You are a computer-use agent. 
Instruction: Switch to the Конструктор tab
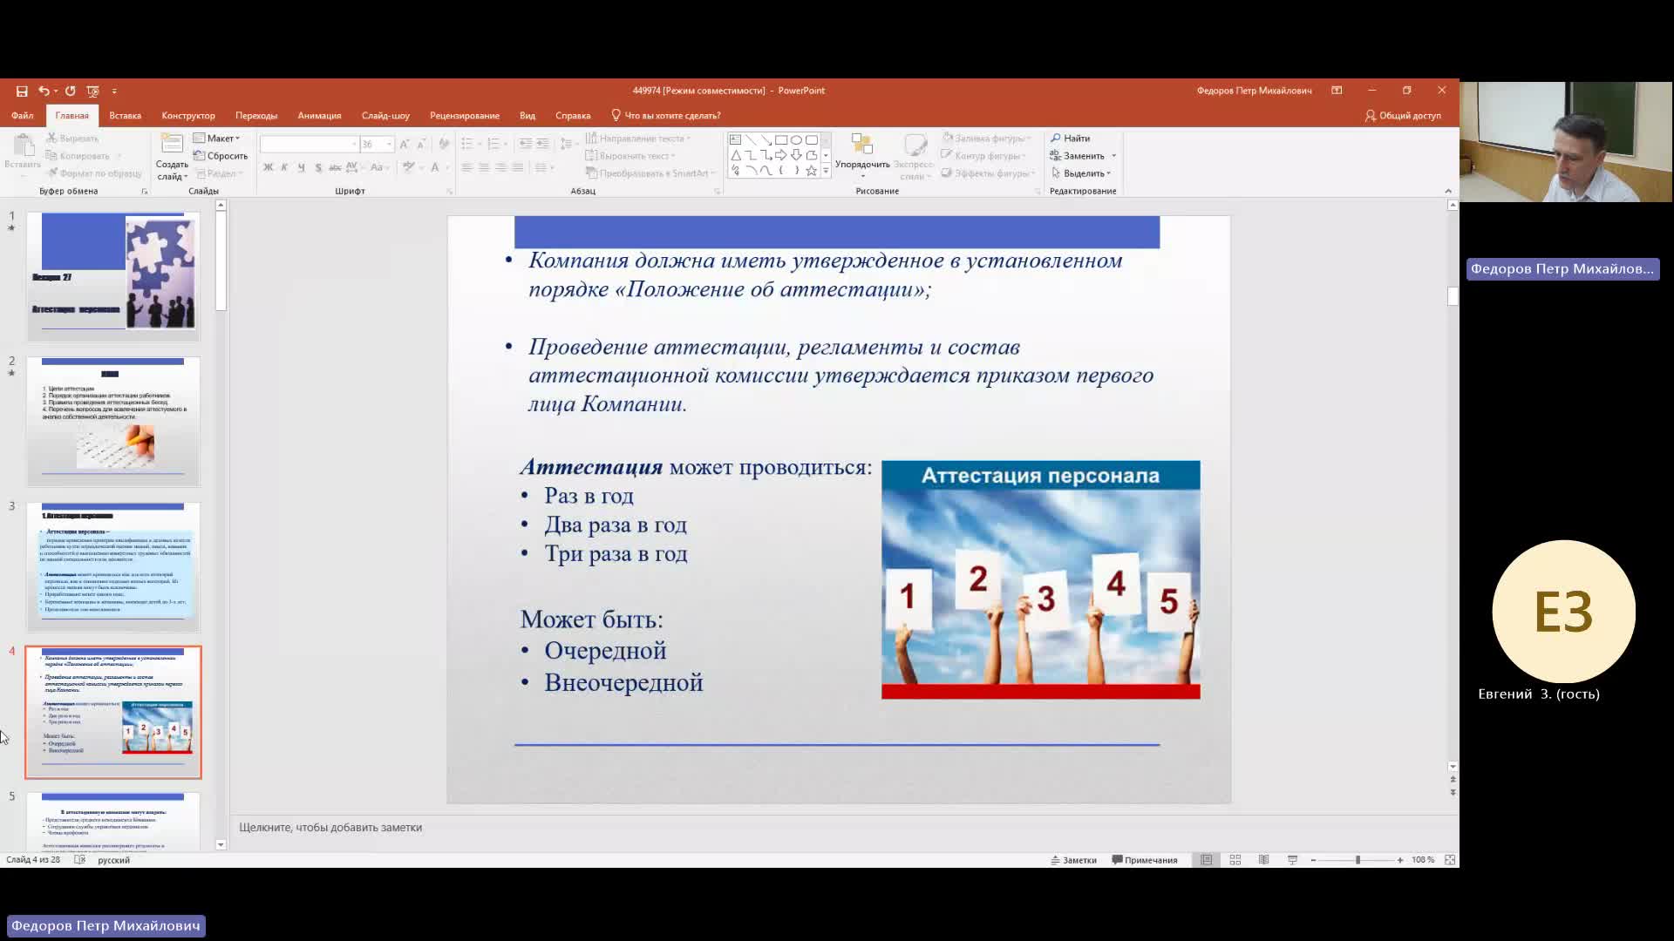[188, 115]
